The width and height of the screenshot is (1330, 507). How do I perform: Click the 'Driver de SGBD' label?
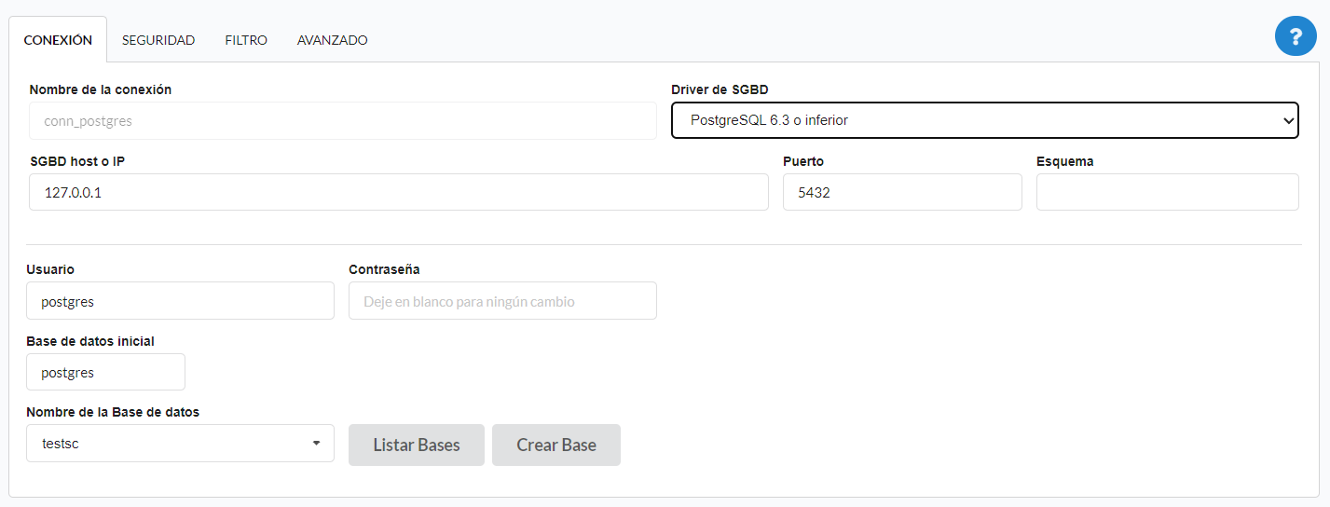pos(720,89)
